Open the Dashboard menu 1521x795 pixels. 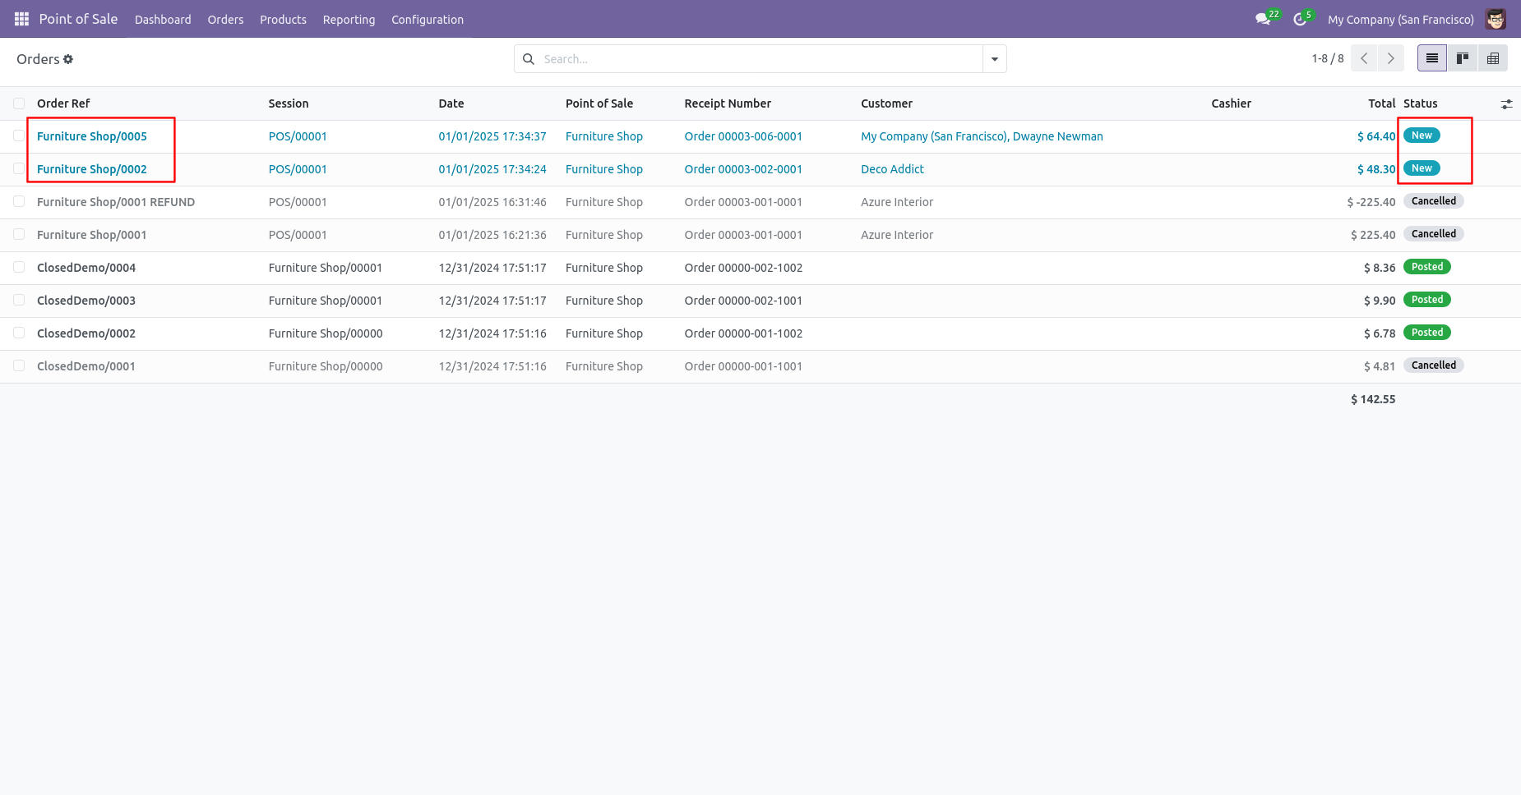pos(163,20)
